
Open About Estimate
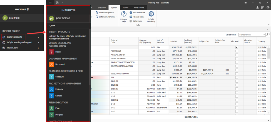click(137, 12)
